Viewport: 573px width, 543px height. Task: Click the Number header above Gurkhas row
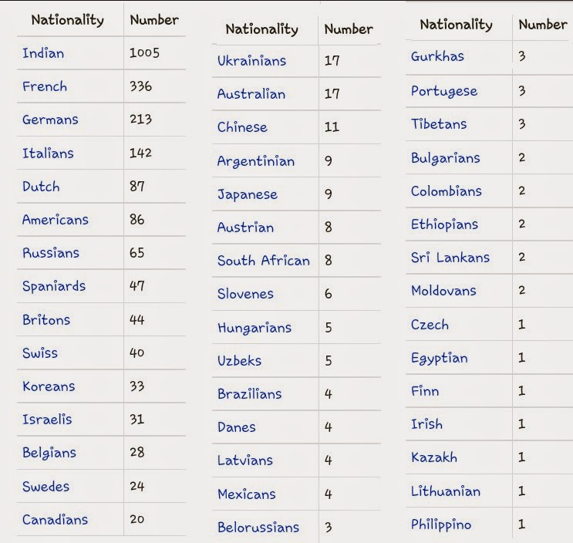tap(542, 24)
